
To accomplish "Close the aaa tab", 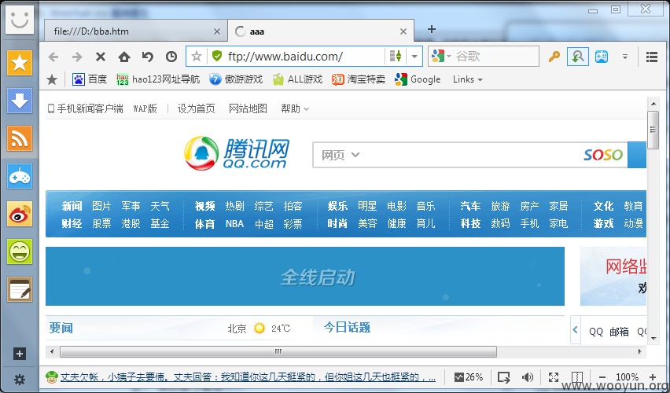I will pyautogui.click(x=403, y=31).
